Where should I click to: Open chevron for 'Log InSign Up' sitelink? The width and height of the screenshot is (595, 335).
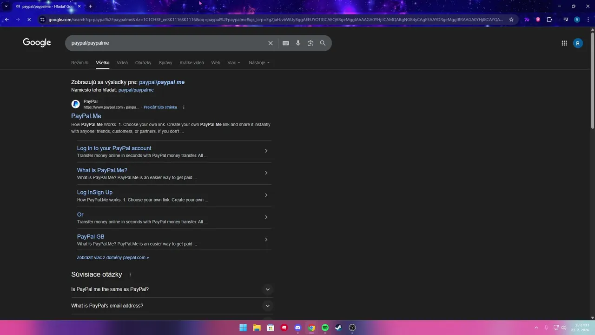click(266, 195)
